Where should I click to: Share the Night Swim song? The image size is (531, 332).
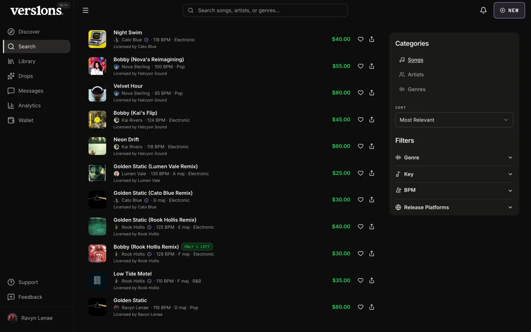[x=372, y=39]
